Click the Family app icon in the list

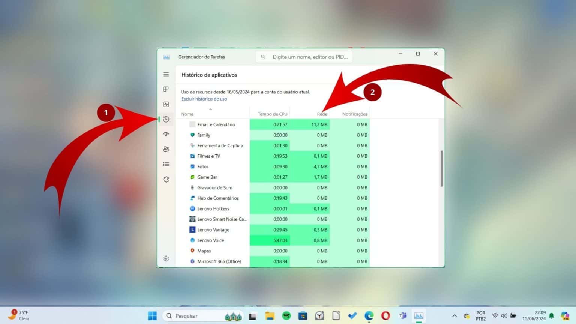pyautogui.click(x=192, y=135)
